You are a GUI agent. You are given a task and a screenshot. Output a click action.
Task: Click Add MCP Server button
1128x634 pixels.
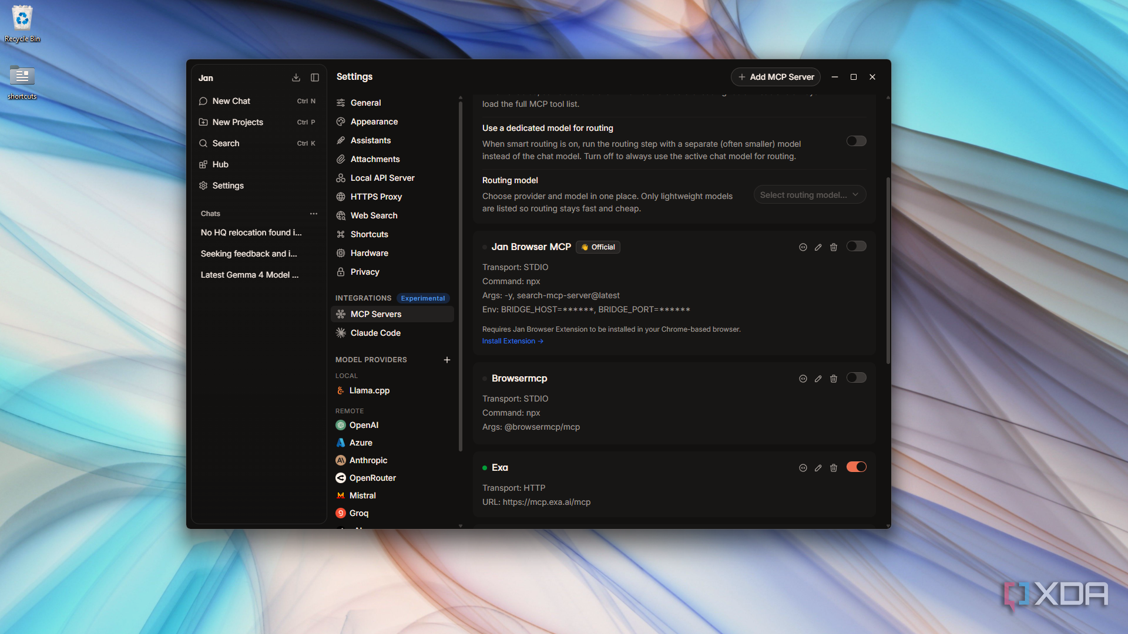coord(775,77)
